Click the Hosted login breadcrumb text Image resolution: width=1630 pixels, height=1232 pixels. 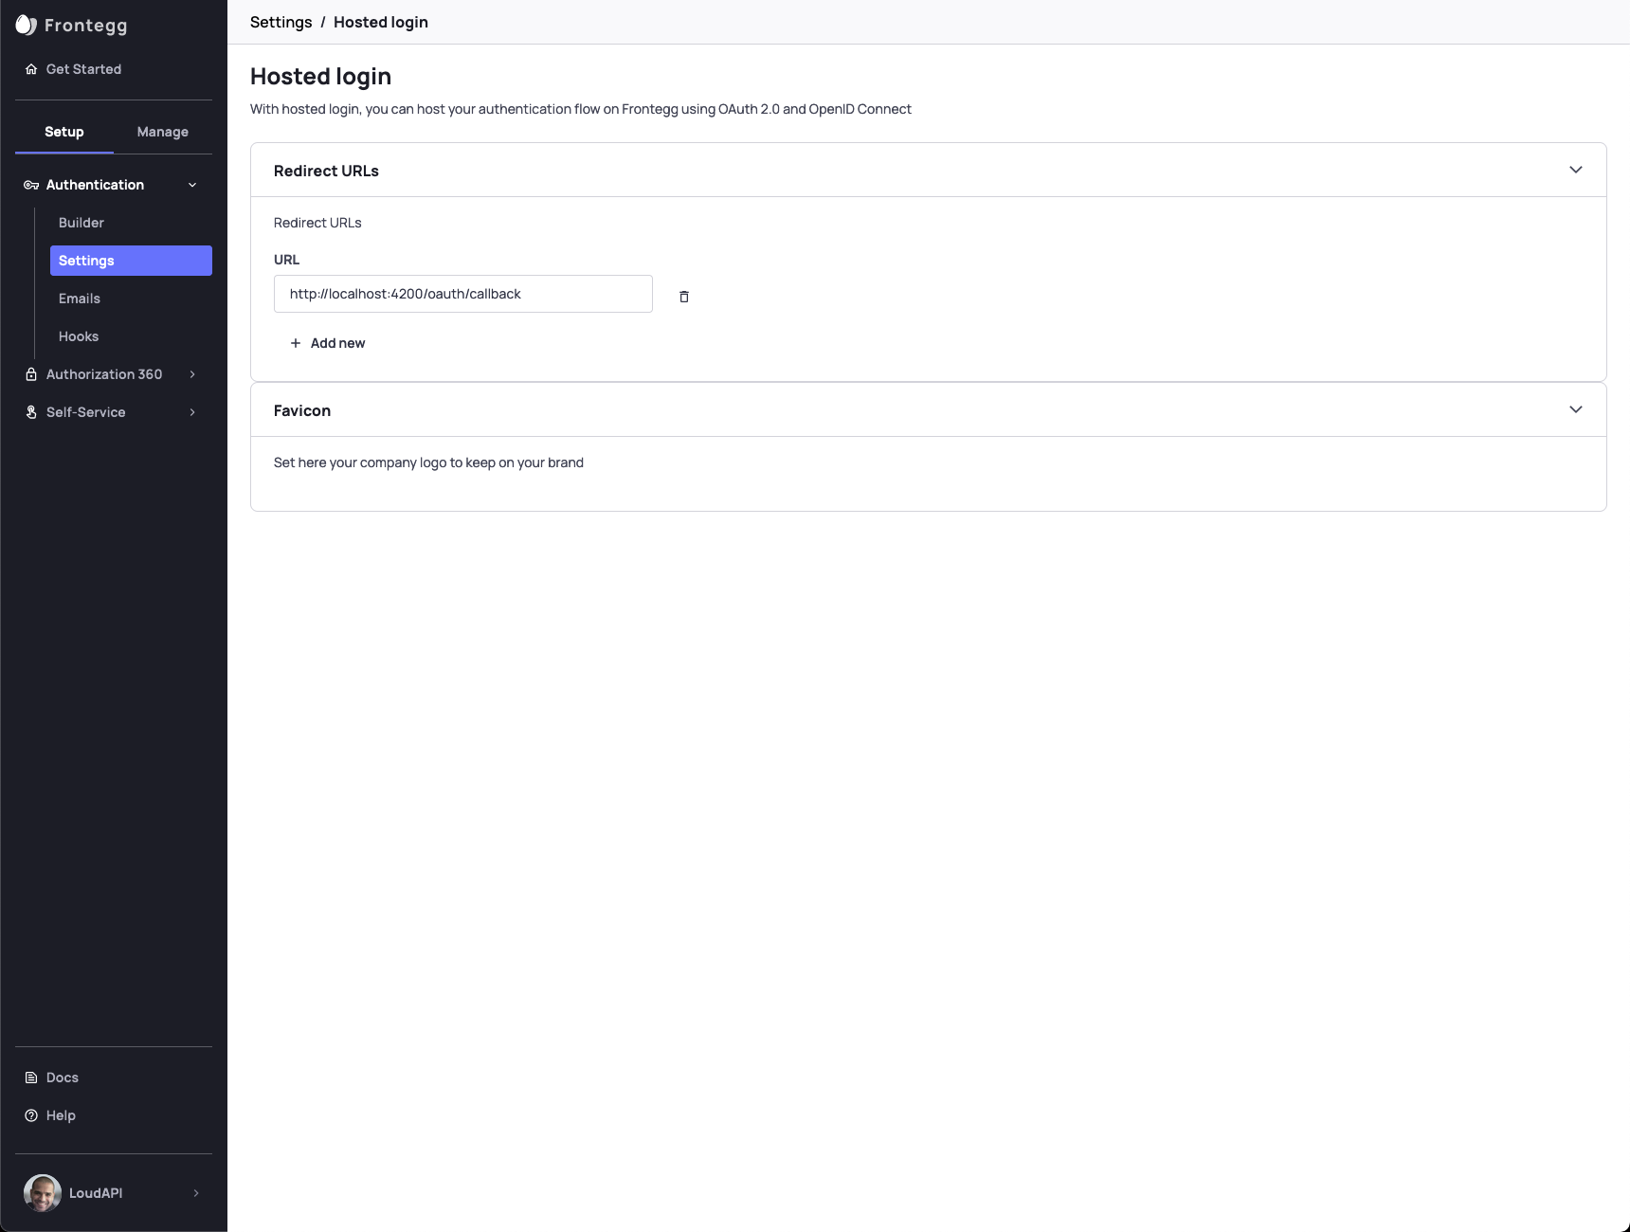click(381, 22)
